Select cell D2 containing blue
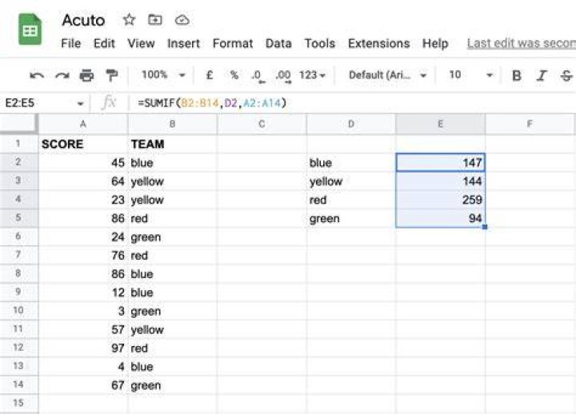The width and height of the screenshot is (576, 414). (351, 162)
